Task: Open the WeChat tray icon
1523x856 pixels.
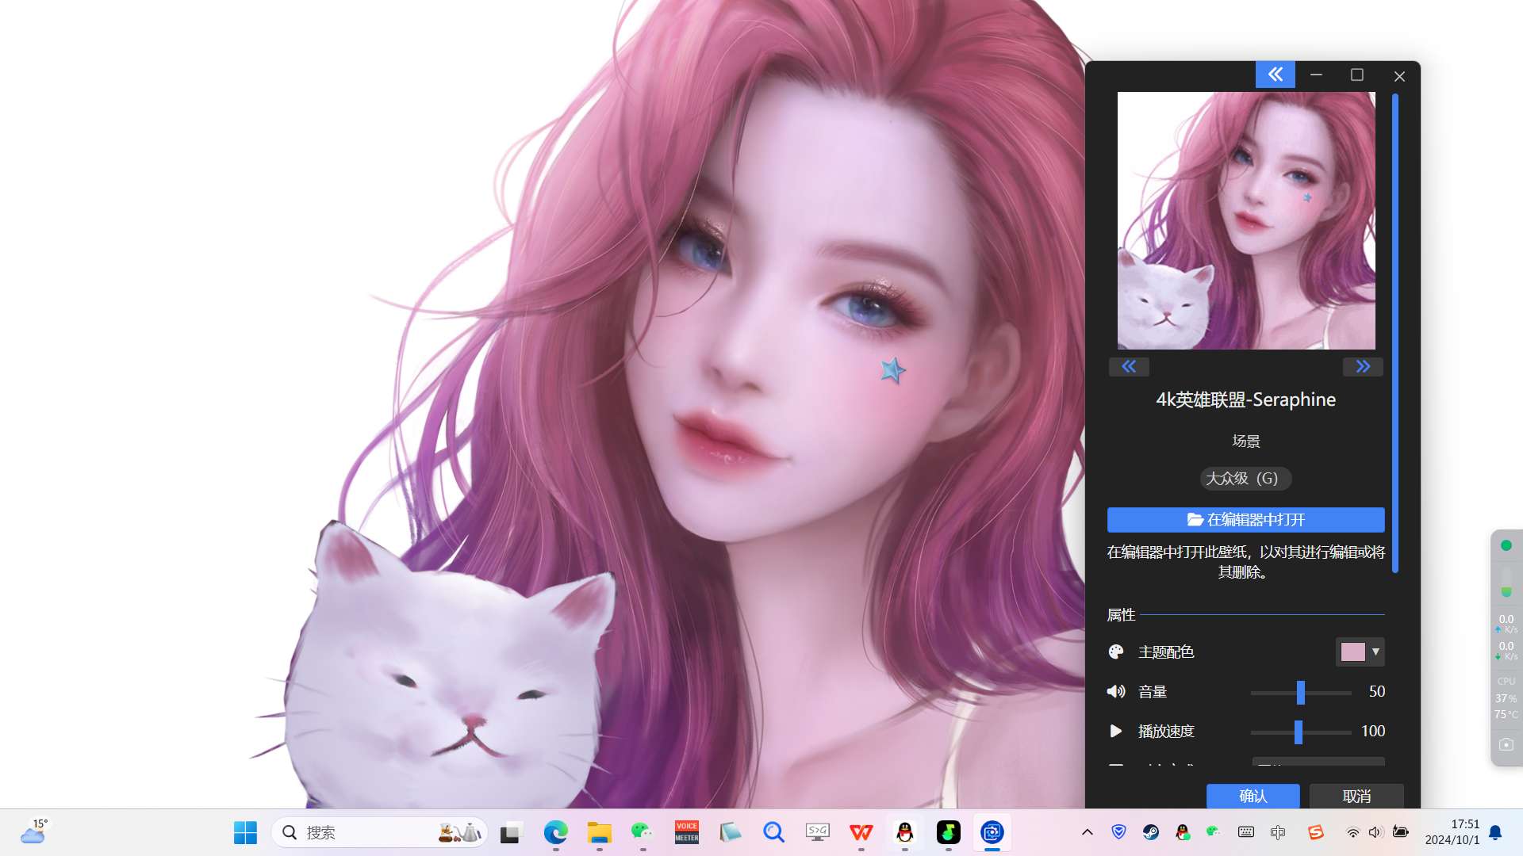Action: pos(1213,831)
